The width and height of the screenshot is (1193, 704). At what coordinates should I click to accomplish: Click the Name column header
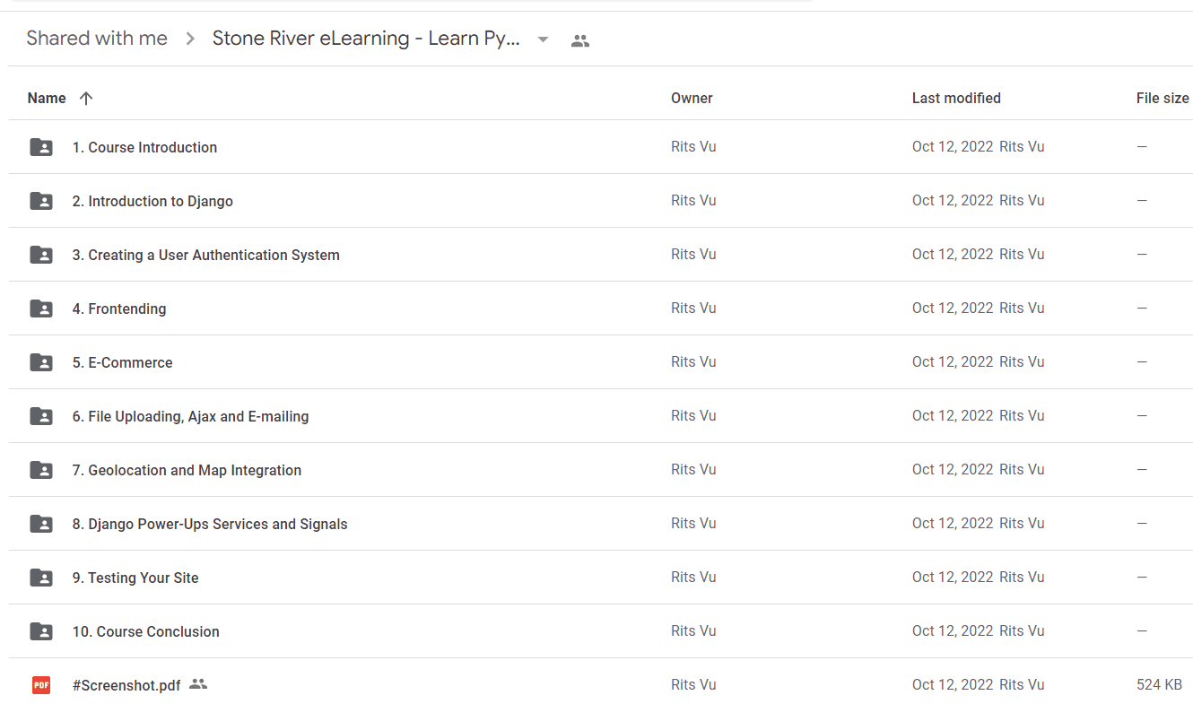tap(47, 99)
